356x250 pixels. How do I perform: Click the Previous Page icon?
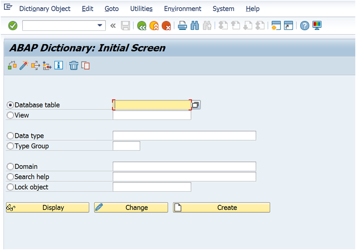tap(236, 25)
